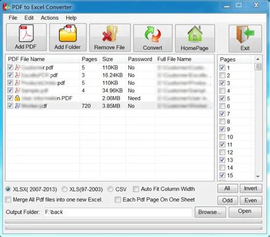Click the Add PDF toolbar icon
The width and height of the screenshot is (270, 237).
26,37
